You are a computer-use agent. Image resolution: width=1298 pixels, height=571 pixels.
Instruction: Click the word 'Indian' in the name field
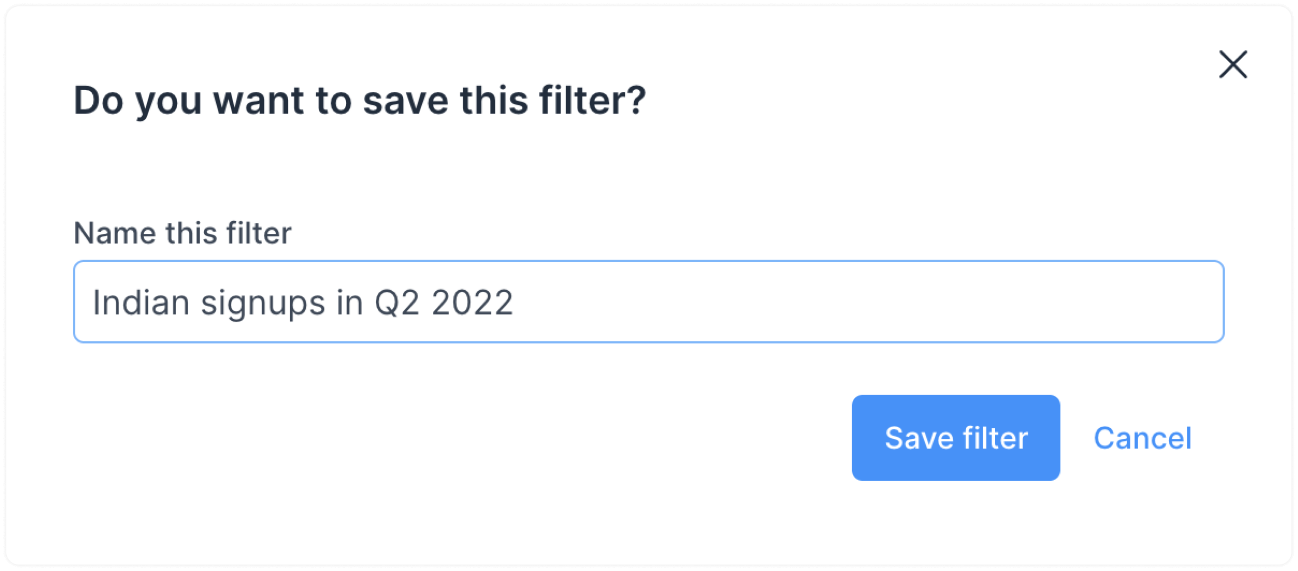(x=141, y=302)
